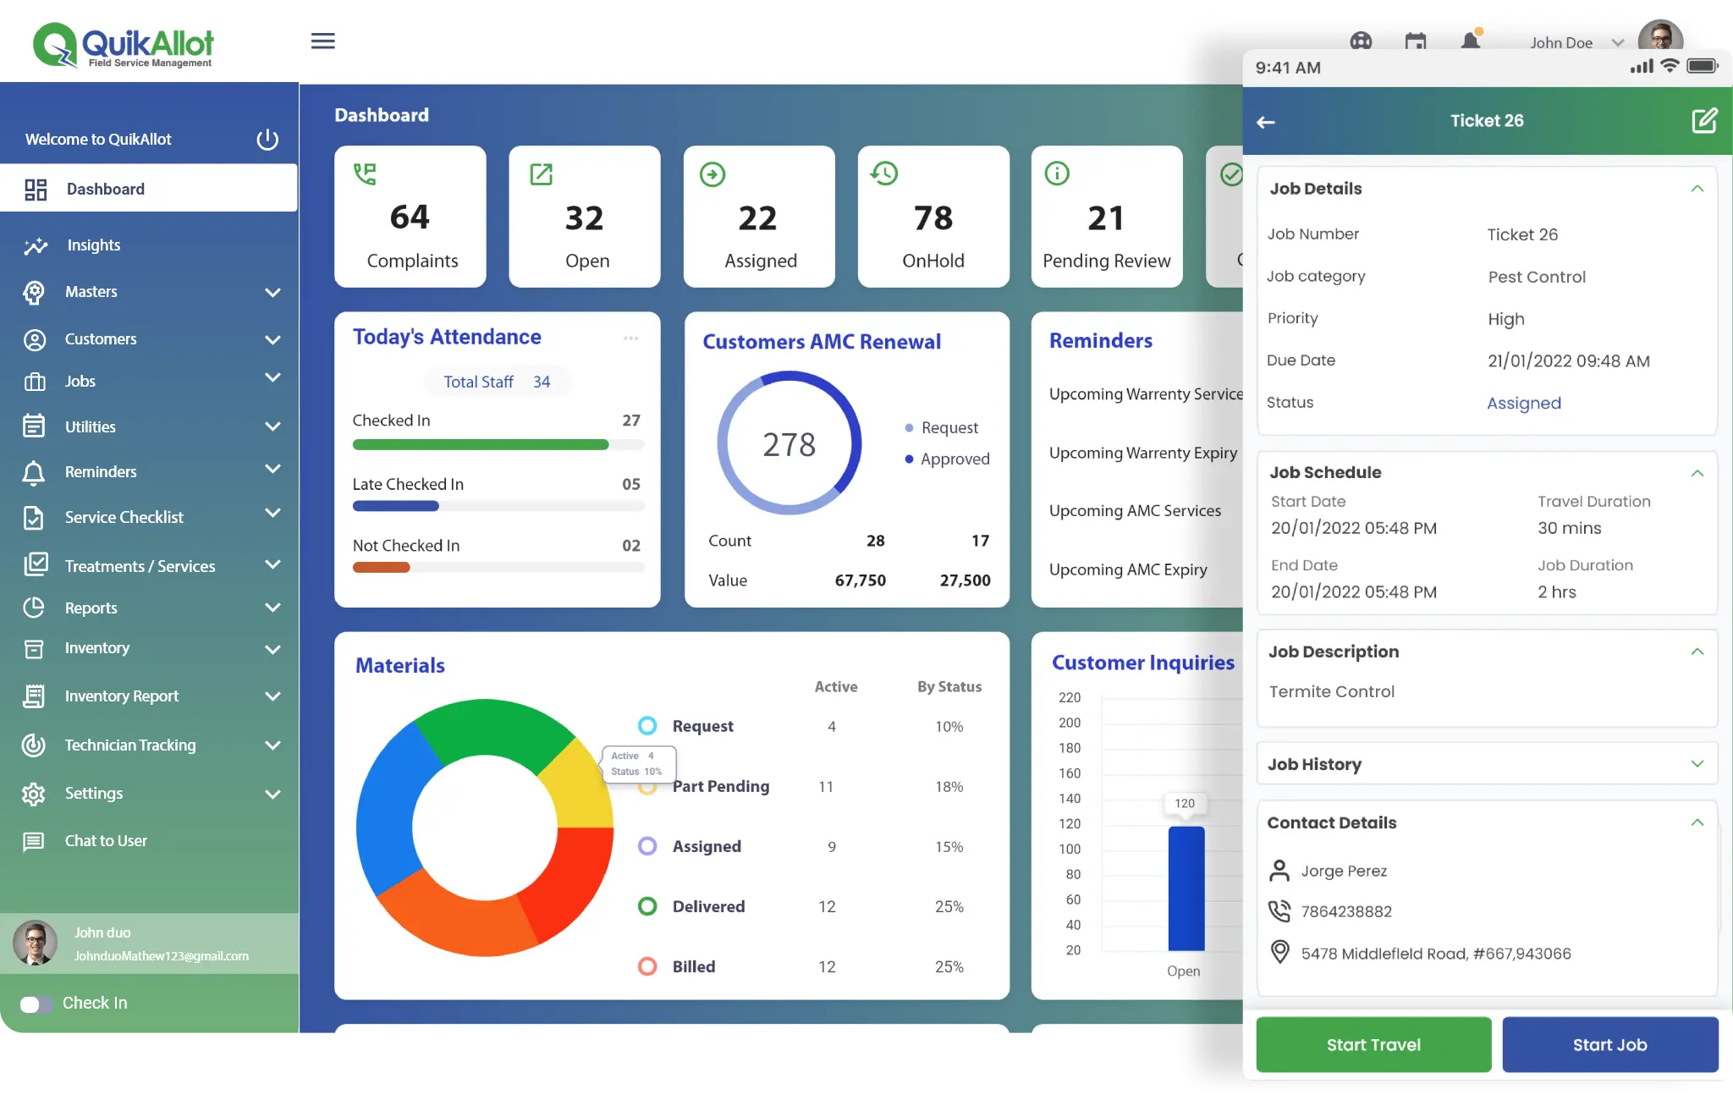The image size is (1733, 1111).
Task: Click the headset support icon
Action: (1362, 41)
